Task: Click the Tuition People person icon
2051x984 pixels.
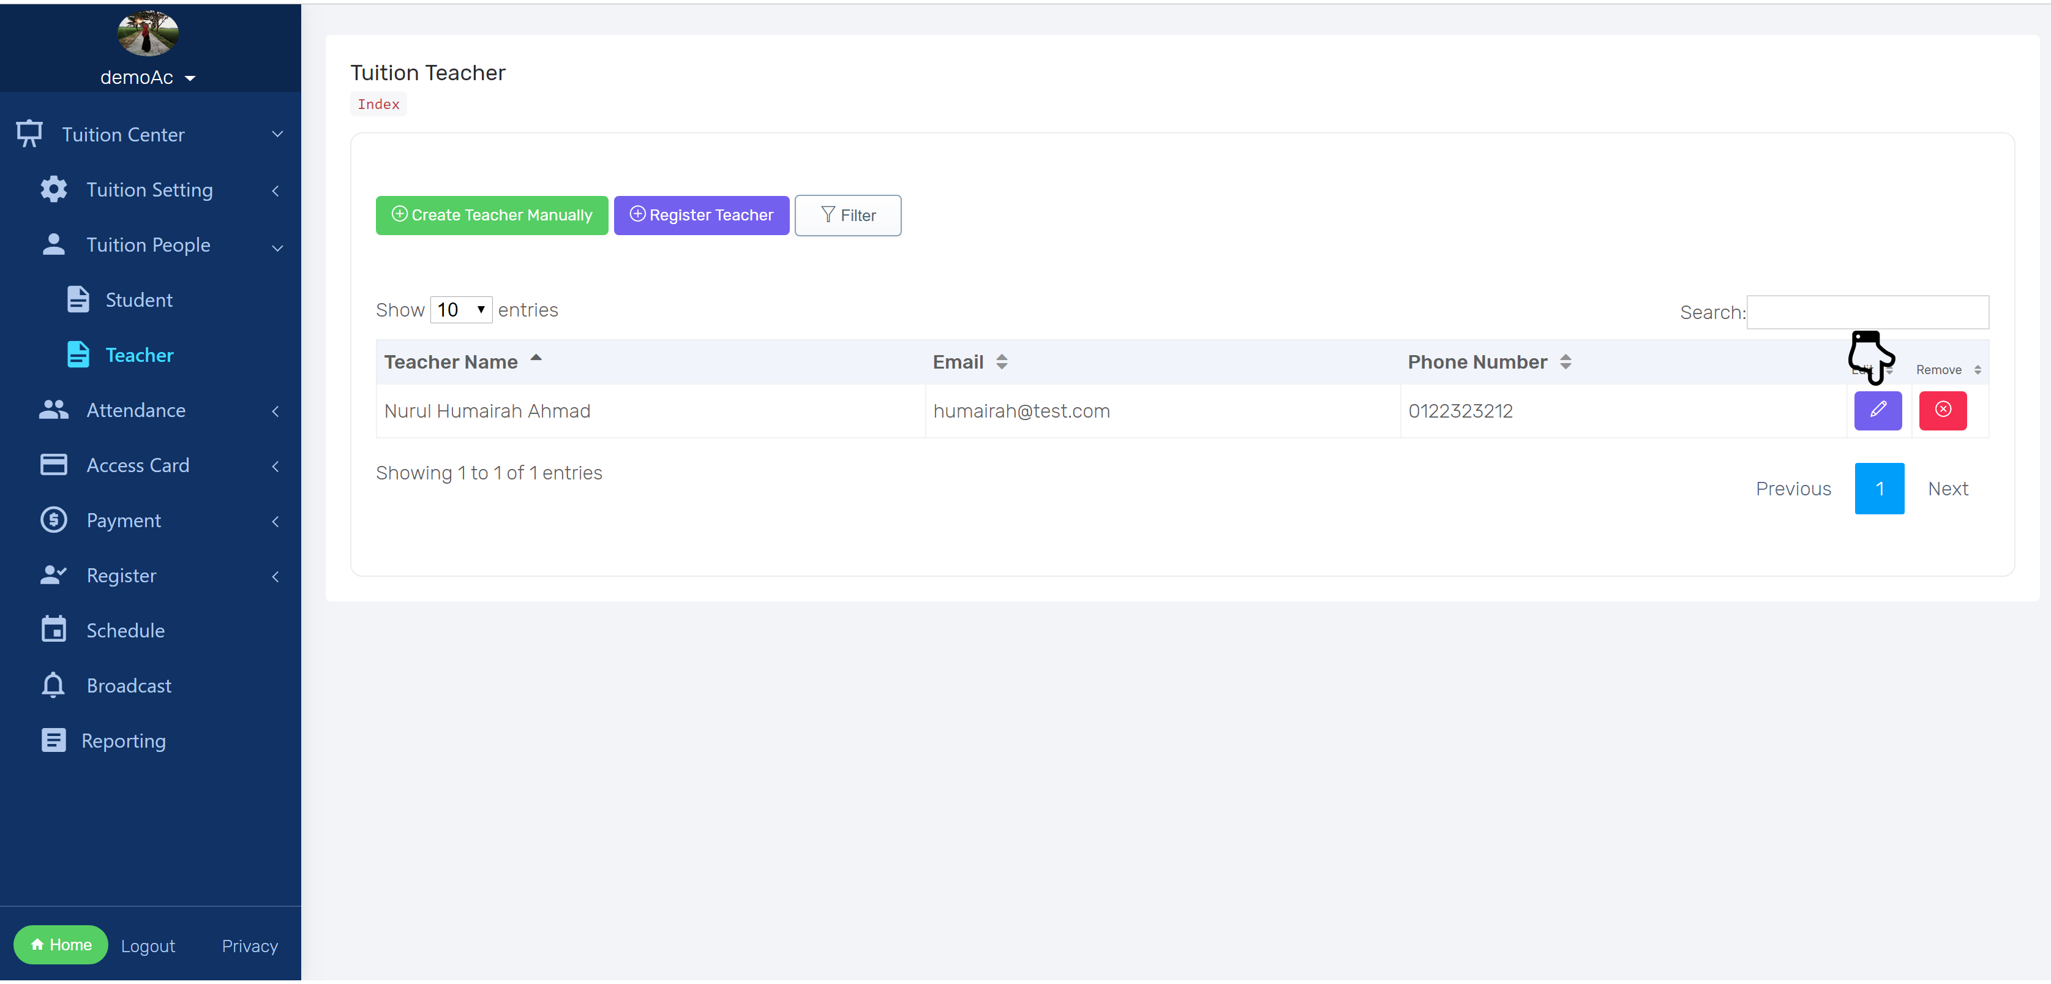Action: (x=54, y=244)
